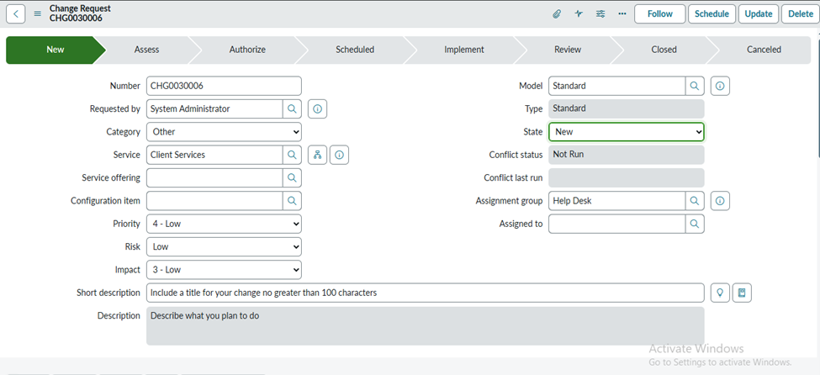The image size is (820, 375).
Task: Click the paperclip attachments icon
Action: (x=557, y=13)
